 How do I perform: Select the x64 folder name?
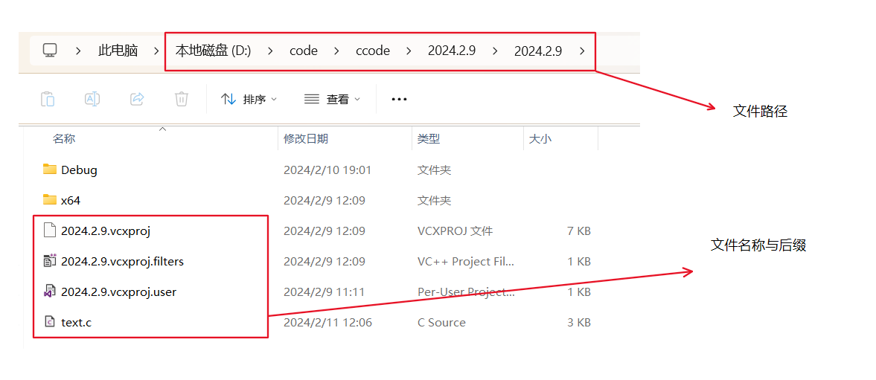coord(71,200)
